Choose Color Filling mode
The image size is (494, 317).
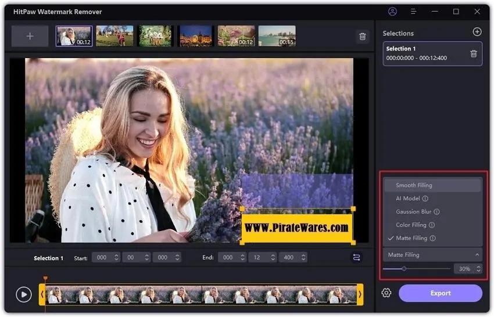(x=432, y=225)
